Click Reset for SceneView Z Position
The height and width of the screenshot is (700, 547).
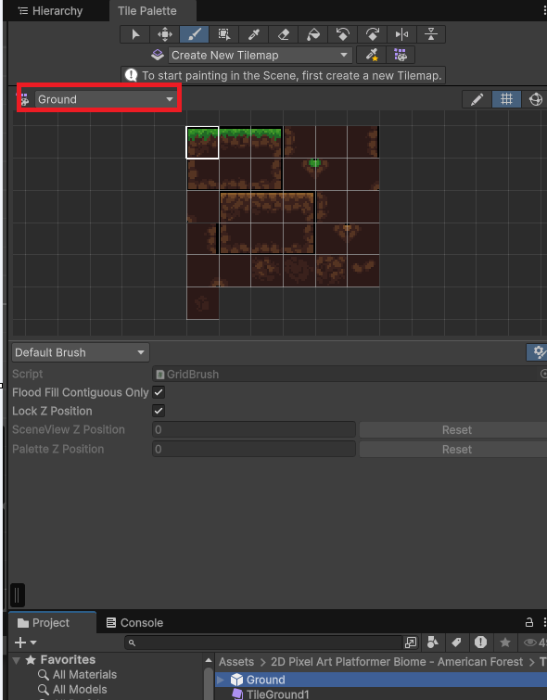click(453, 430)
